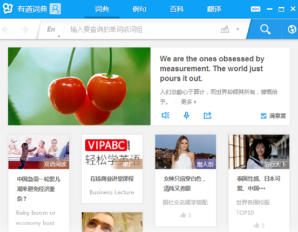
Task: Expand the dropdown arrow beside handwriting icon
Action: (238, 29)
